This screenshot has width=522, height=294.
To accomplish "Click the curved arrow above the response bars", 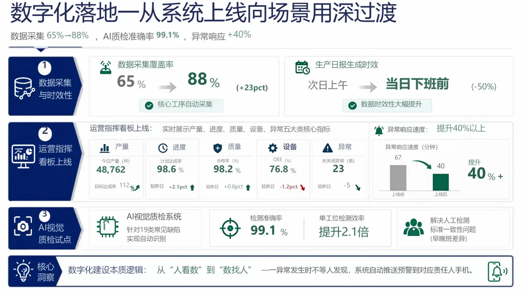I will 422,164.
